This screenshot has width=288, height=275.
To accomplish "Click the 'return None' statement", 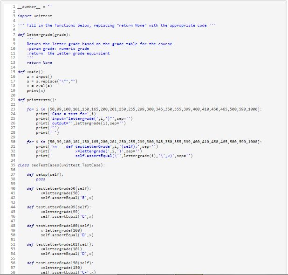I will (40, 62).
